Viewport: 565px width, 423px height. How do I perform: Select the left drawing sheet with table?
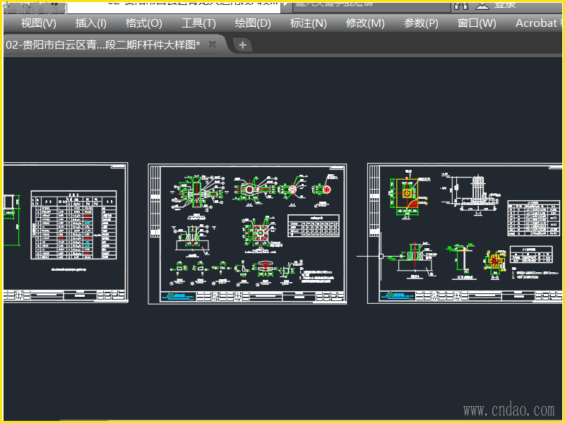[67, 234]
